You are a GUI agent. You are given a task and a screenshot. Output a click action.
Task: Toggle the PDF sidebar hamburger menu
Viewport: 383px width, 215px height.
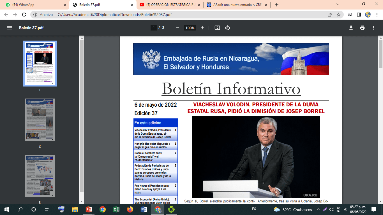[x=10, y=28]
